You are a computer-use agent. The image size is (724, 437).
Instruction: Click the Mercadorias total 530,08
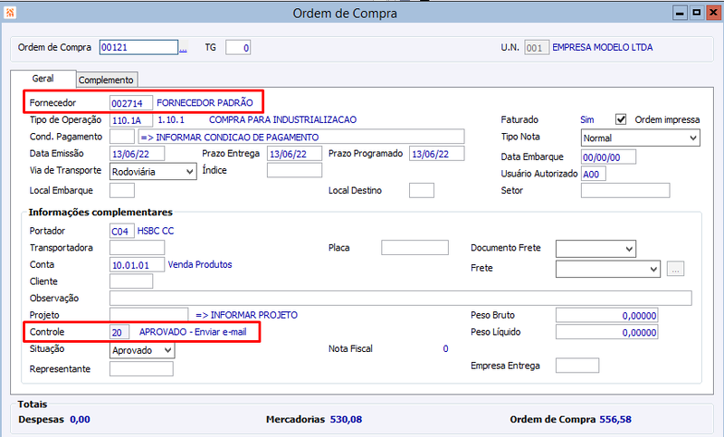coord(346,420)
